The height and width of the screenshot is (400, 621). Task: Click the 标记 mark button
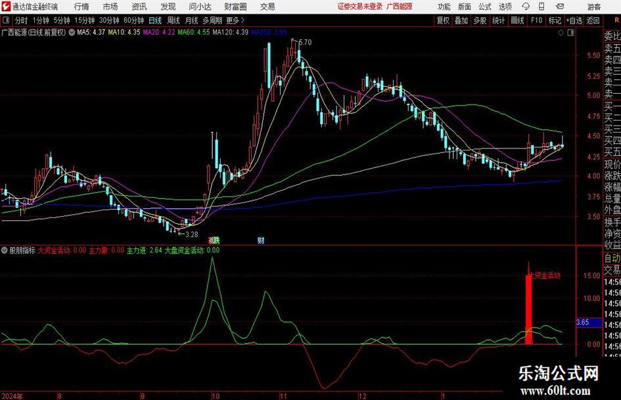coord(555,20)
